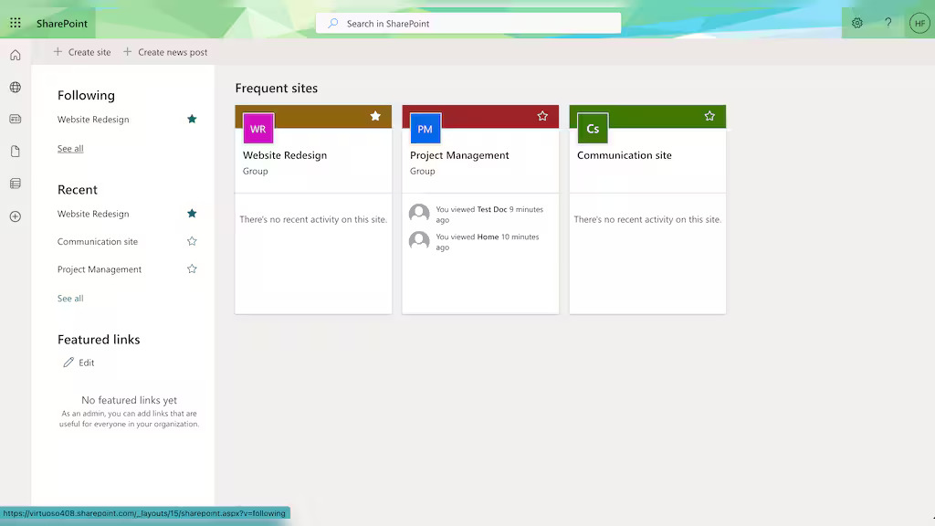The image size is (935, 526).
Task: Follow Project Management star in Recent list
Action: tap(192, 269)
